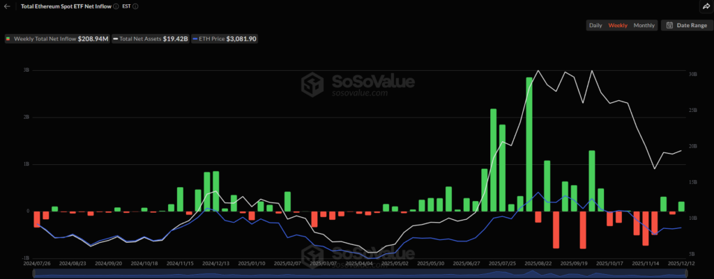Click the 2025/09/19 date label
Screen dimensions: 714x279
(x=573, y=263)
